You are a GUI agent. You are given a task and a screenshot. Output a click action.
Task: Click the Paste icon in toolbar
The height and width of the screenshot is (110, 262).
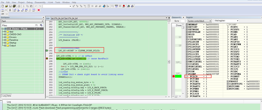31,6
